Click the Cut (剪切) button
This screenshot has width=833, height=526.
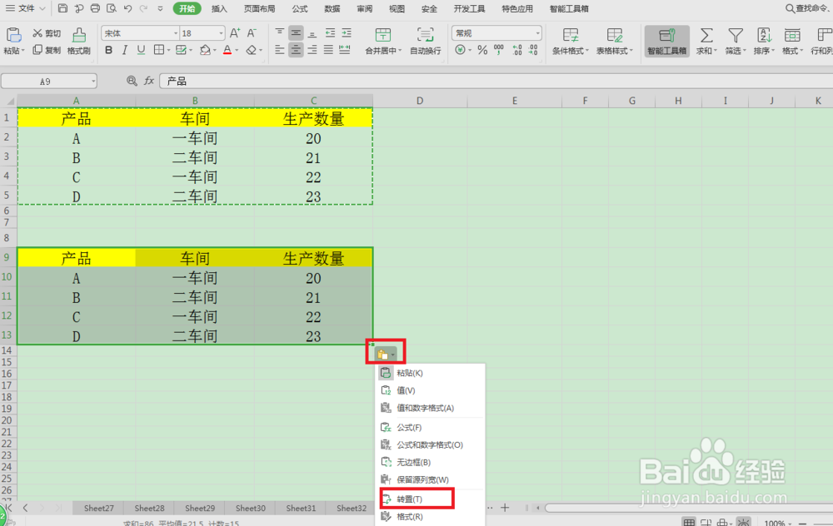(47, 33)
